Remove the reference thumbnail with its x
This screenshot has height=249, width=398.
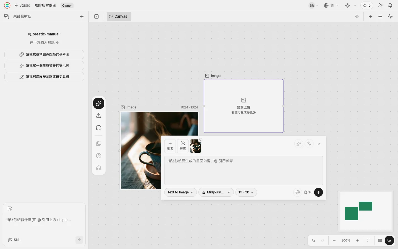tap(200, 140)
